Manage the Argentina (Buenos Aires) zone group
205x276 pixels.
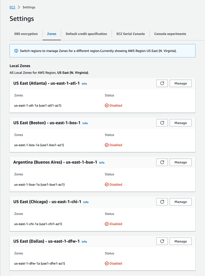181,162
